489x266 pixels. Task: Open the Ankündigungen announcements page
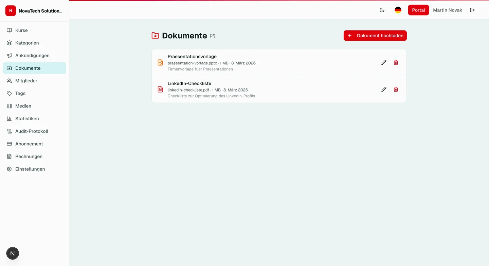(32, 55)
